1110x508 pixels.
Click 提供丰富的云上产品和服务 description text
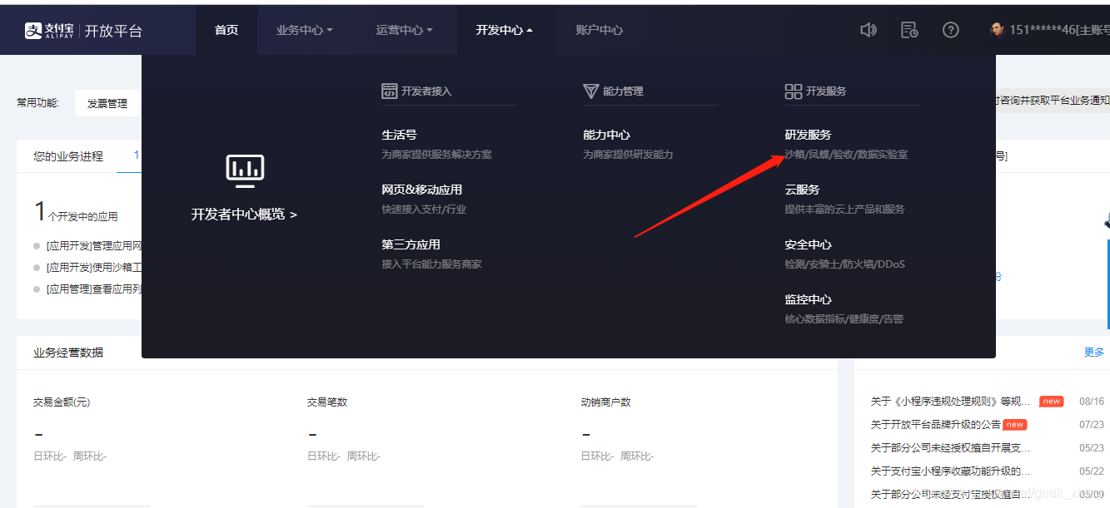(x=844, y=210)
